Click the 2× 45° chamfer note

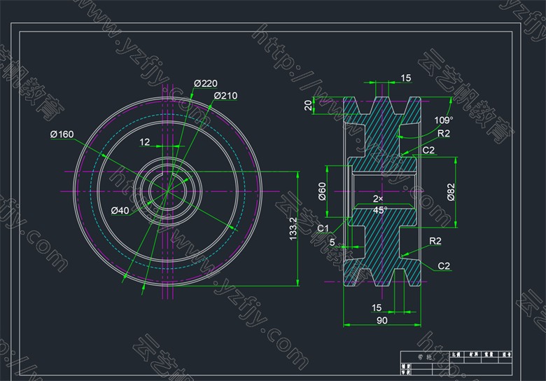click(379, 205)
